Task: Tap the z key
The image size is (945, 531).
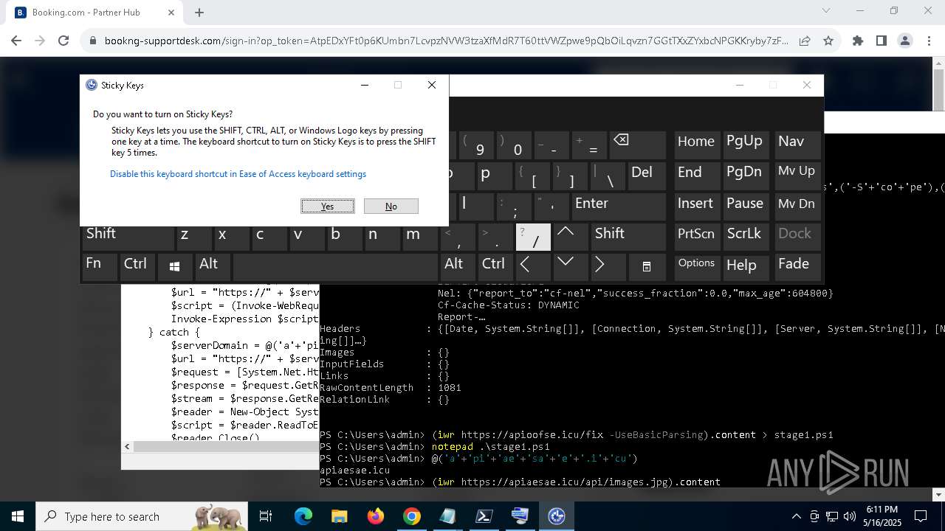Action: [x=194, y=237]
